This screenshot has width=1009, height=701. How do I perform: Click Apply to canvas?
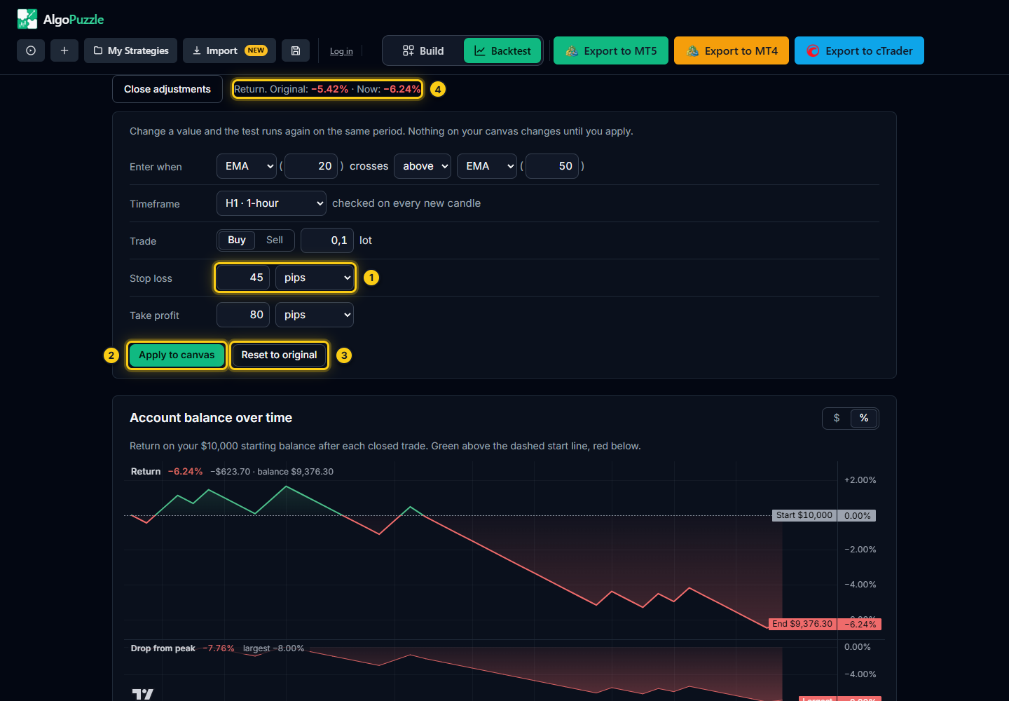[x=177, y=355]
